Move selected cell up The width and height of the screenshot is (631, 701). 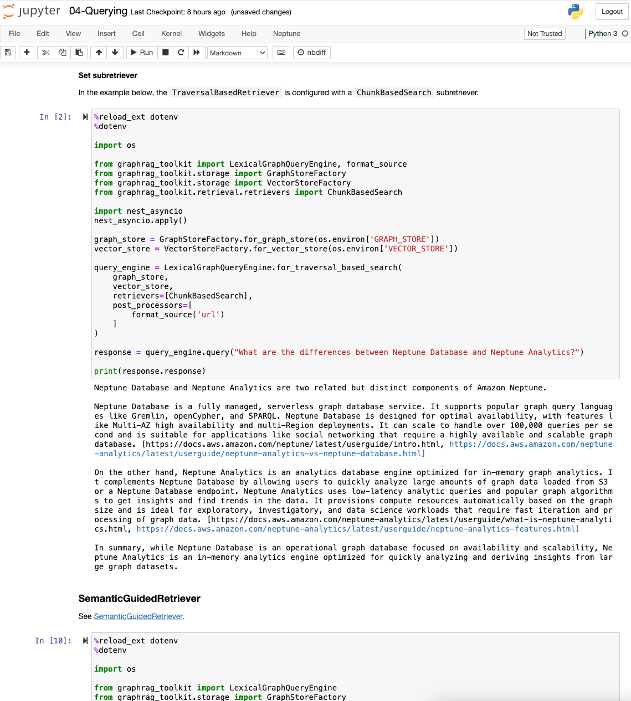(x=99, y=53)
